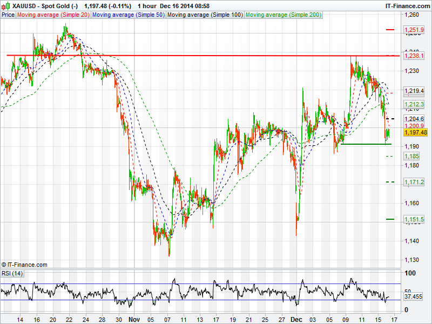Viewport: 432px width, 324px height.
Task: Select the green 1,151.5 price level label
Action: coord(414,219)
